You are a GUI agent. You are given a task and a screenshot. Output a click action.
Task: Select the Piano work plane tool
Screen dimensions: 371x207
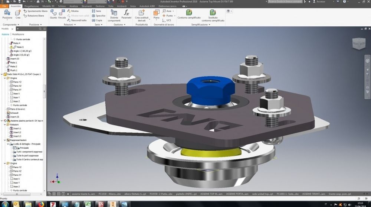click(x=157, y=14)
